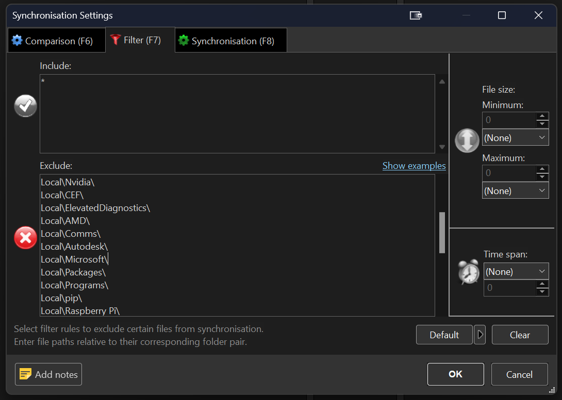This screenshot has height=400, width=562.
Task: Click the Local\AMD\ exclude entry
Action: coord(65,221)
